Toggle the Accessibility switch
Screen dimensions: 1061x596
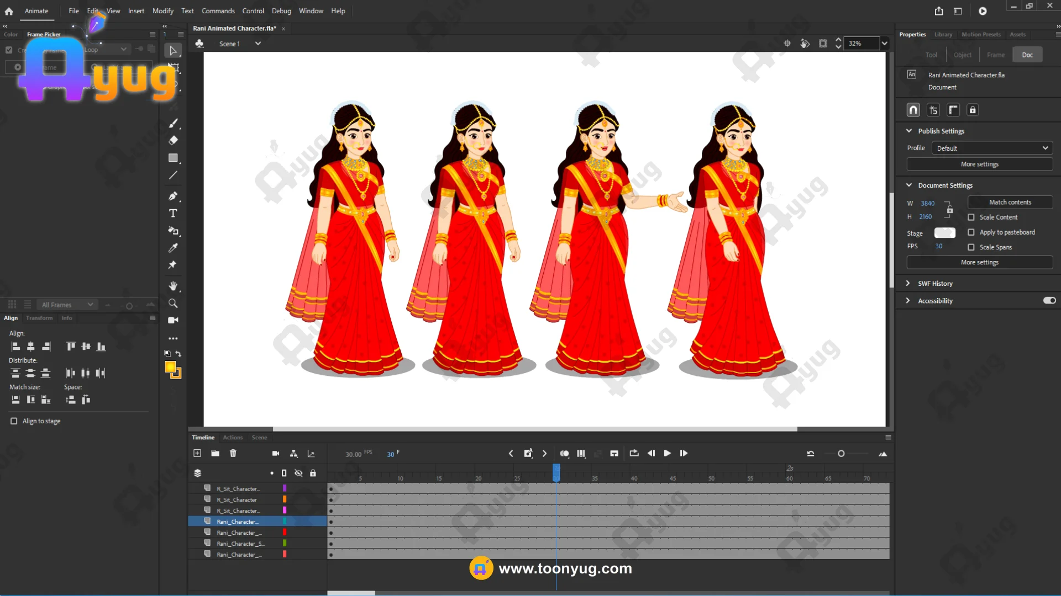(1049, 301)
